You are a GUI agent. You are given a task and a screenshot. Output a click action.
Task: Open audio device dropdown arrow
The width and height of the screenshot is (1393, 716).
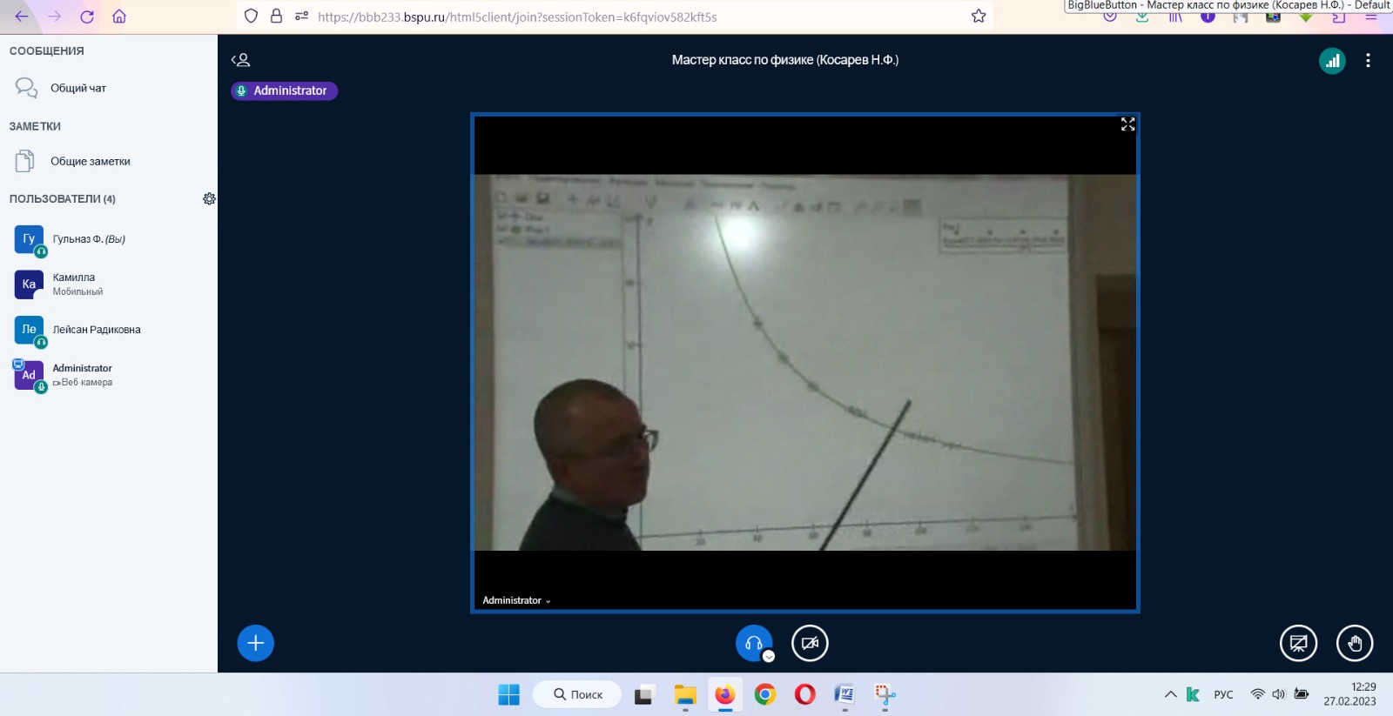click(x=769, y=657)
